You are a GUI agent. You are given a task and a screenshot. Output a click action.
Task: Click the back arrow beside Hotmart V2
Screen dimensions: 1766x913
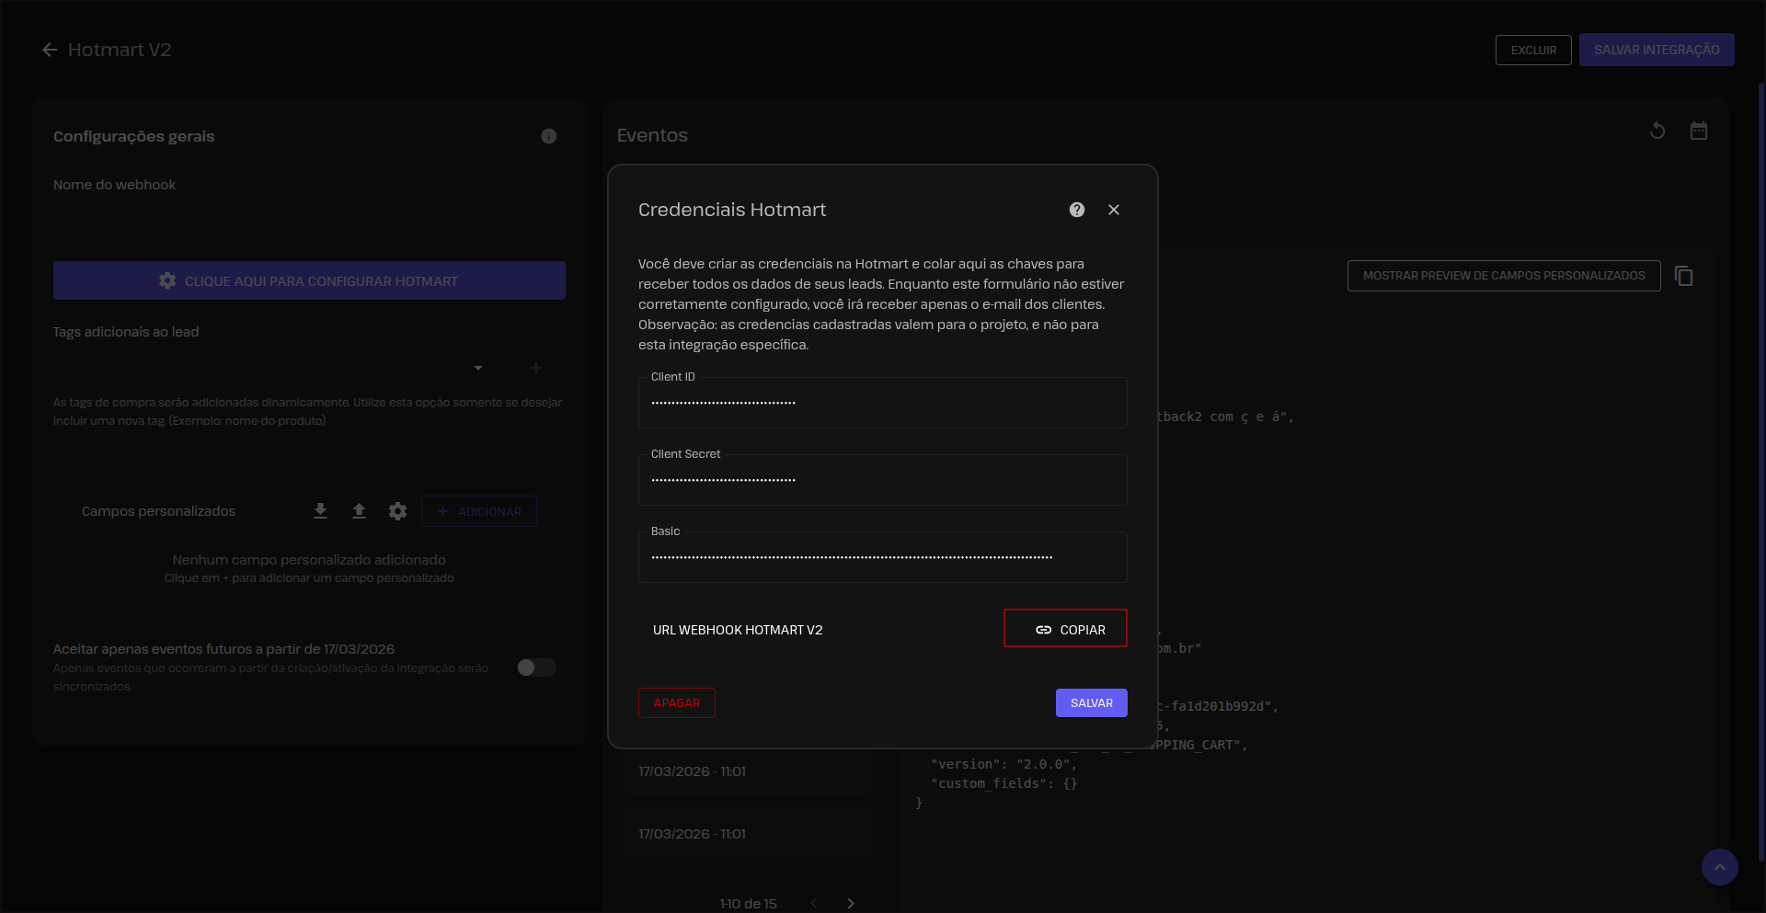(50, 50)
